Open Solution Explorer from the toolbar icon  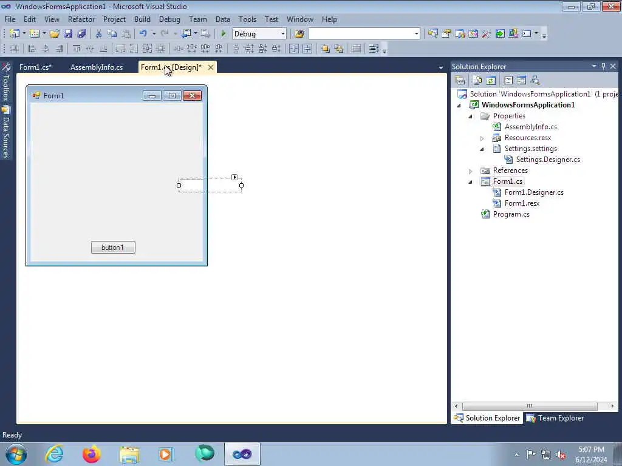coord(432,34)
